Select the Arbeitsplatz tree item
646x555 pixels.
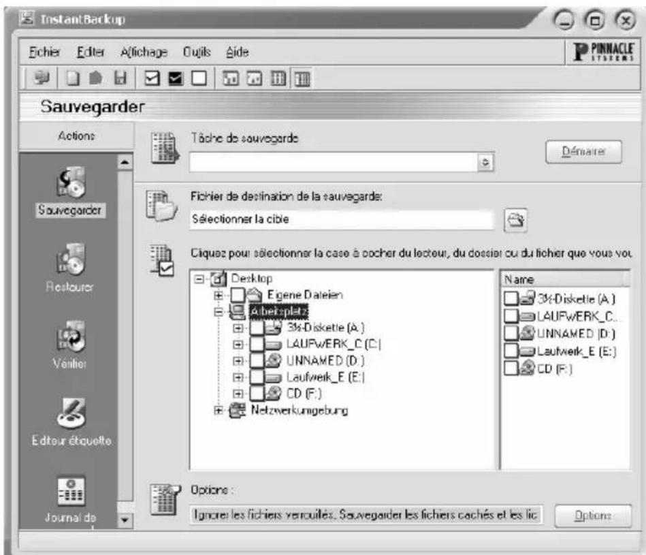(279, 312)
